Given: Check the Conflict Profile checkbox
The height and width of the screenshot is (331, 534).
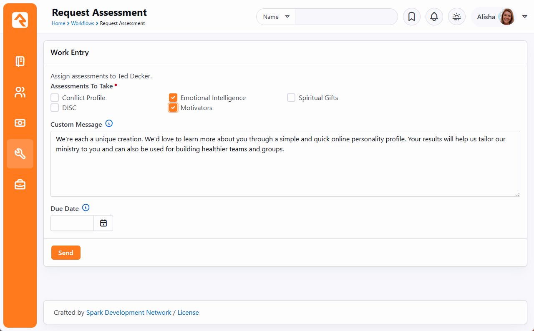Looking at the screenshot, I should [x=55, y=98].
